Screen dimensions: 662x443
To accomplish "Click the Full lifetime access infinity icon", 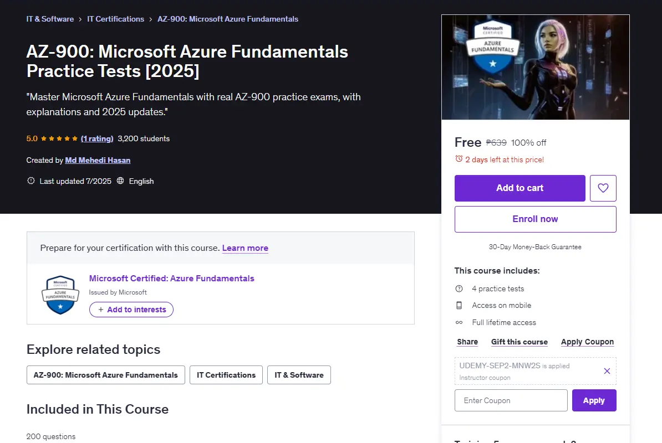I will click(x=459, y=322).
